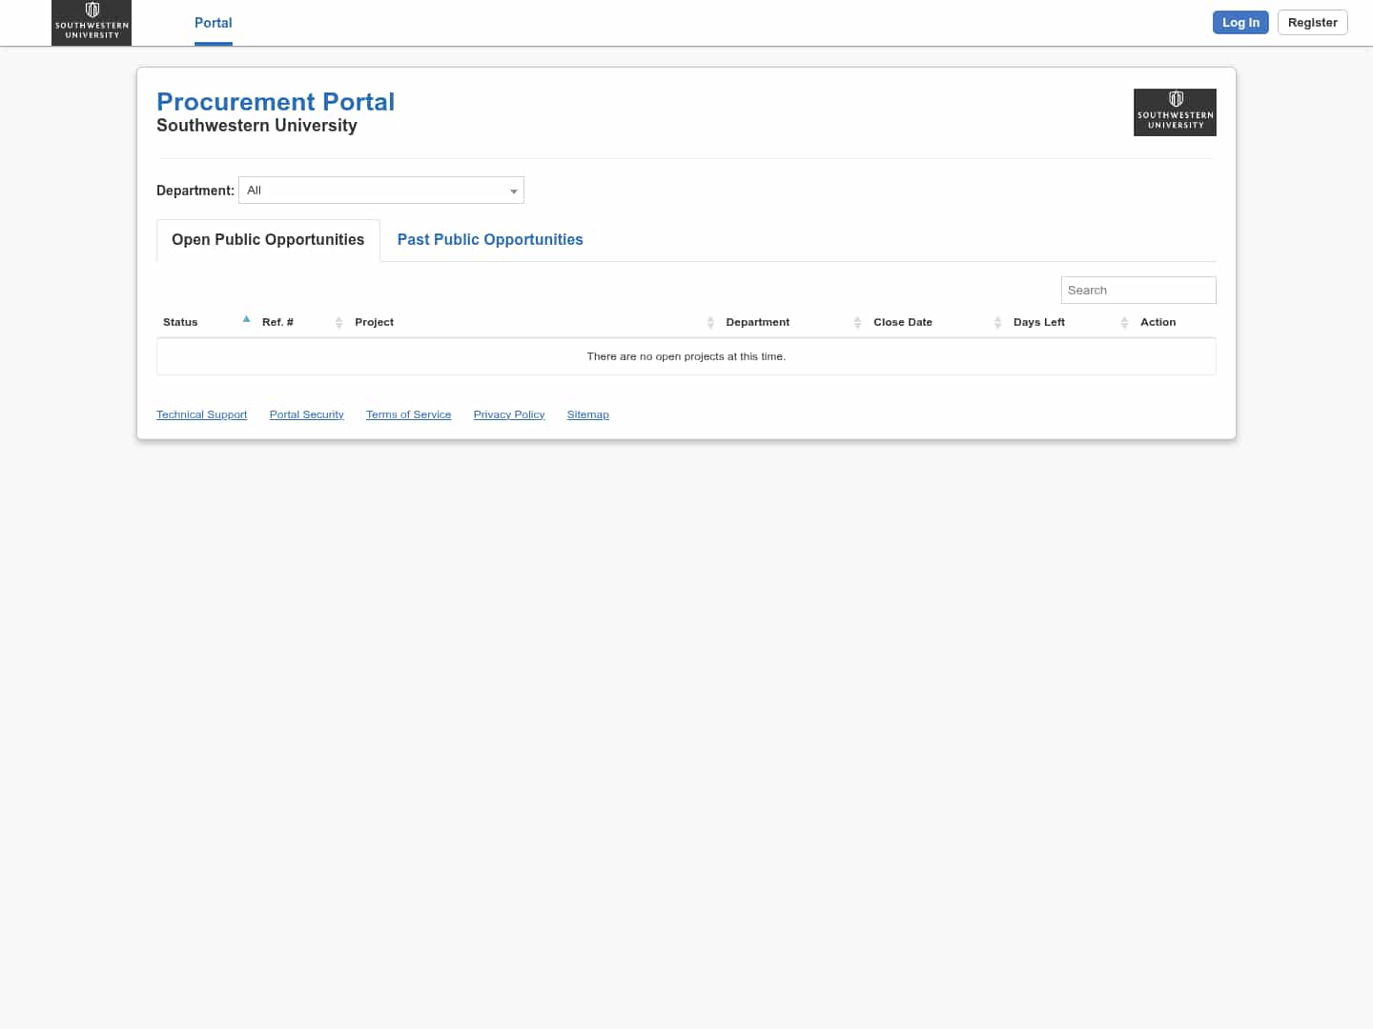Sort the table by Department column arrows
This screenshot has height=1029, width=1373.
[857, 322]
